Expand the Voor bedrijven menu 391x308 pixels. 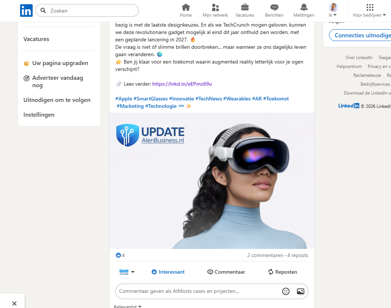click(x=369, y=11)
